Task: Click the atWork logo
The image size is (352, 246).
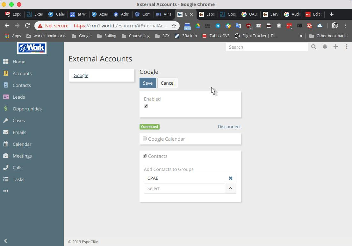Action: point(32,48)
